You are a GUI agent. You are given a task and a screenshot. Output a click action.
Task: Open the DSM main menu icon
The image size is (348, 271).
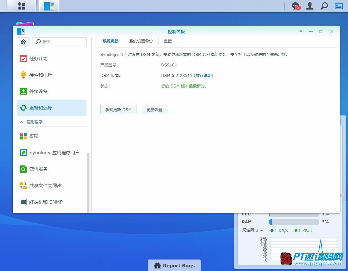point(21,6)
